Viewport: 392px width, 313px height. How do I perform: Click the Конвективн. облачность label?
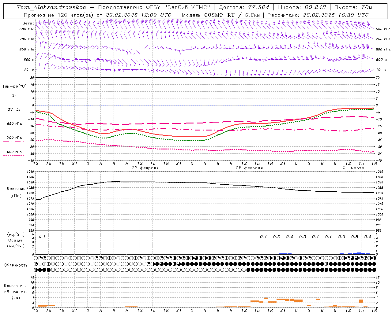(16, 289)
